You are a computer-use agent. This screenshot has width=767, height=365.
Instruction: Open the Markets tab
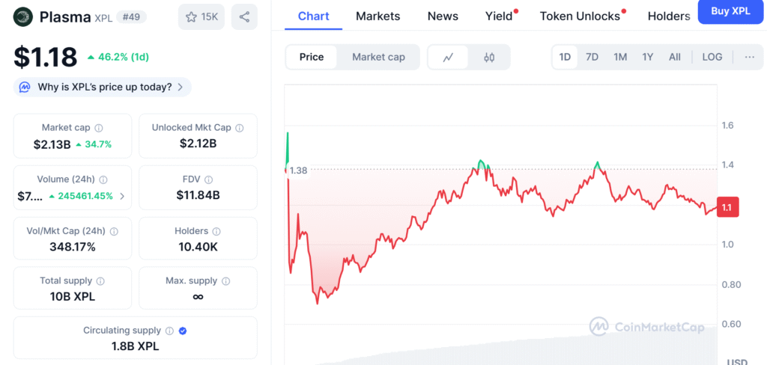coord(378,16)
